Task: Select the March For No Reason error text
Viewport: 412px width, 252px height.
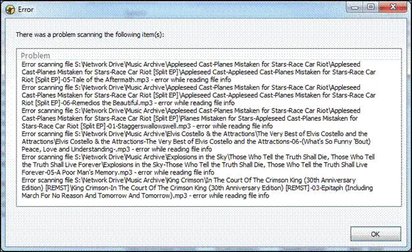Action: pos(145,196)
